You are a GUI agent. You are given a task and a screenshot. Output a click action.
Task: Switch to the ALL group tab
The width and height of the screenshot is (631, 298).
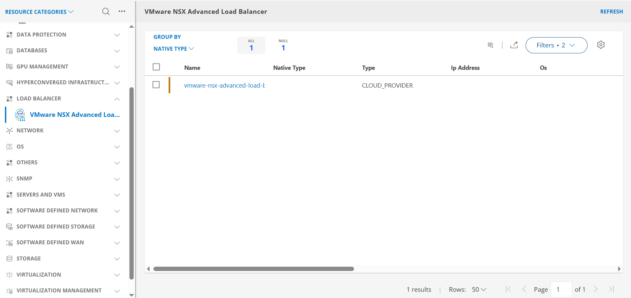click(x=251, y=45)
